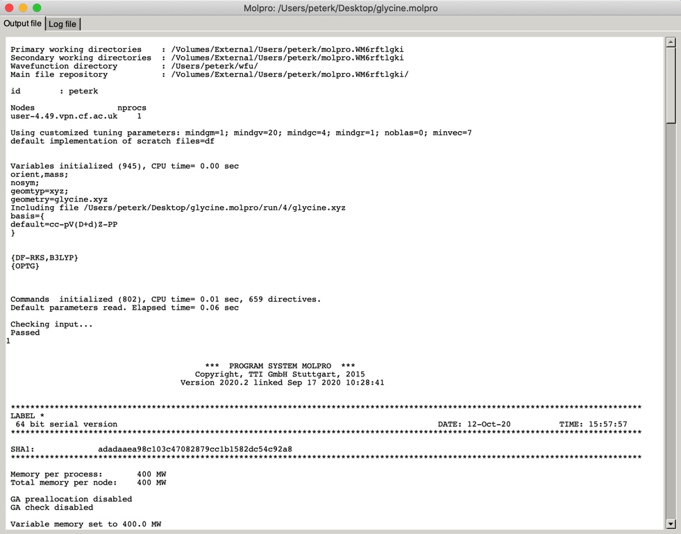
Task: Click the scrollbar down arrow
Action: point(671,524)
